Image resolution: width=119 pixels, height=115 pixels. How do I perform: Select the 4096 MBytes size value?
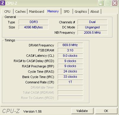[x=33, y=27]
